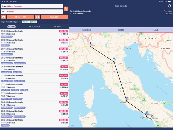Tap the Reg 3469 train tag
The width and height of the screenshot is (173, 130).
17,72
